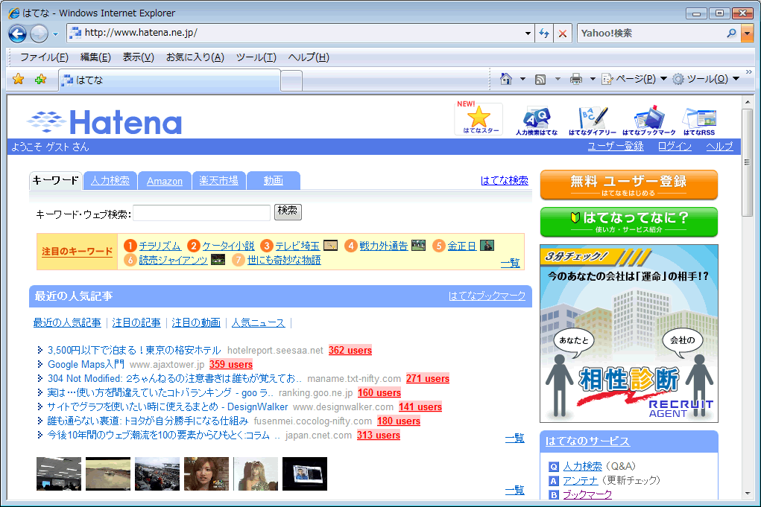Expand the address bar history dropdown
761x507 pixels.
coord(528,34)
